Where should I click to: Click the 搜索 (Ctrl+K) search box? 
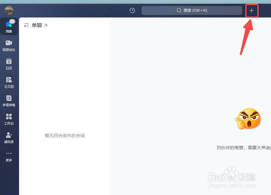pos(192,10)
